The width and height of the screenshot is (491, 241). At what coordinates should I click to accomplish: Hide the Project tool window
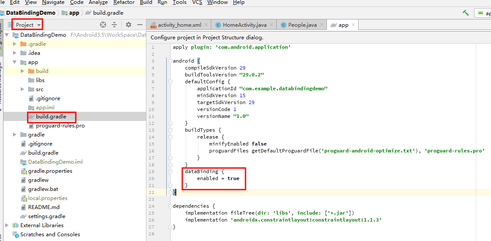pyautogui.click(x=140, y=25)
